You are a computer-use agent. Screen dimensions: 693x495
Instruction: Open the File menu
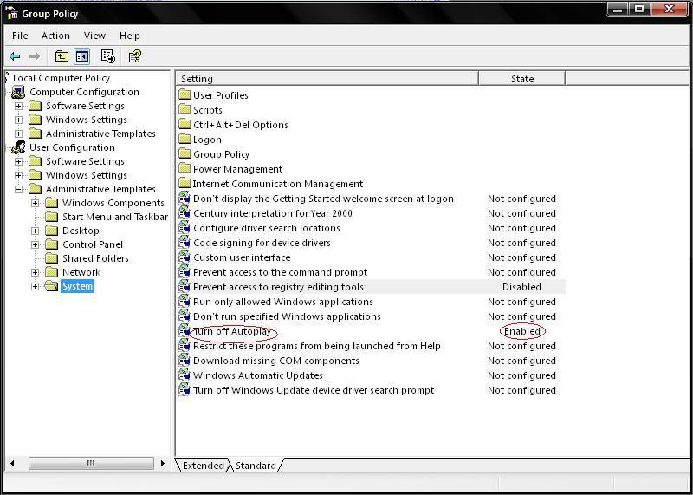click(20, 36)
